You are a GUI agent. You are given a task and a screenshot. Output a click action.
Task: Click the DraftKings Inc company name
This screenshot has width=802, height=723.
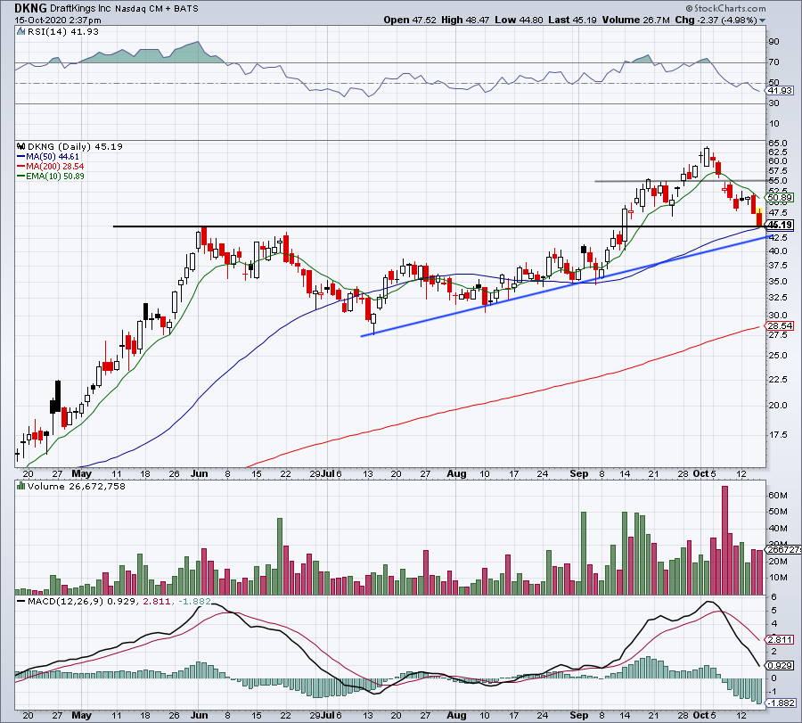81,9
